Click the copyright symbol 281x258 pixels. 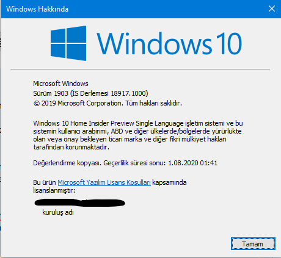37,104
